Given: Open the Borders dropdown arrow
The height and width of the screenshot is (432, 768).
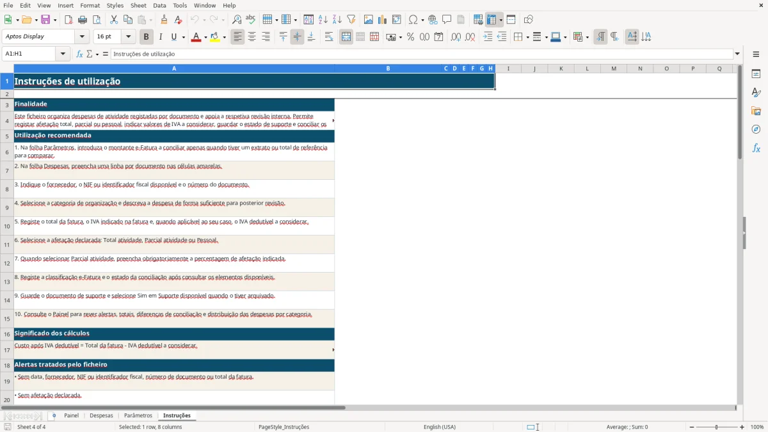Looking at the screenshot, I should coord(527,37).
